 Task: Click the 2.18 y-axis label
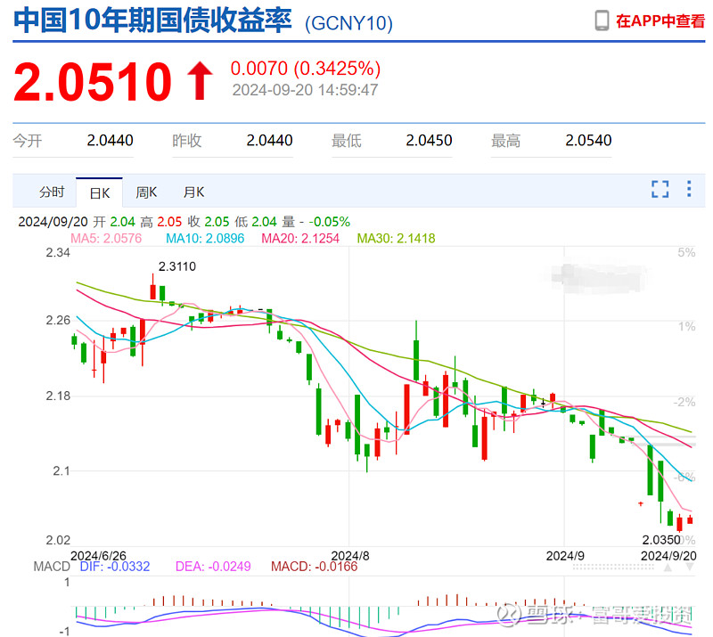tap(58, 396)
